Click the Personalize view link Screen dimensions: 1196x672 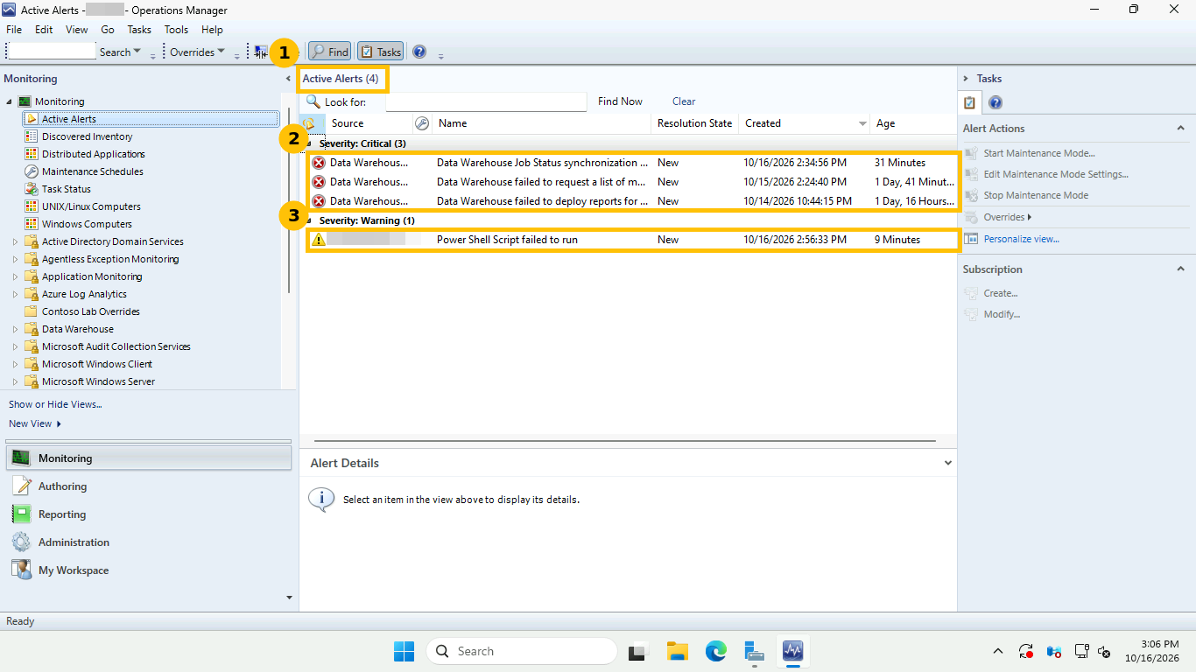tap(1021, 239)
